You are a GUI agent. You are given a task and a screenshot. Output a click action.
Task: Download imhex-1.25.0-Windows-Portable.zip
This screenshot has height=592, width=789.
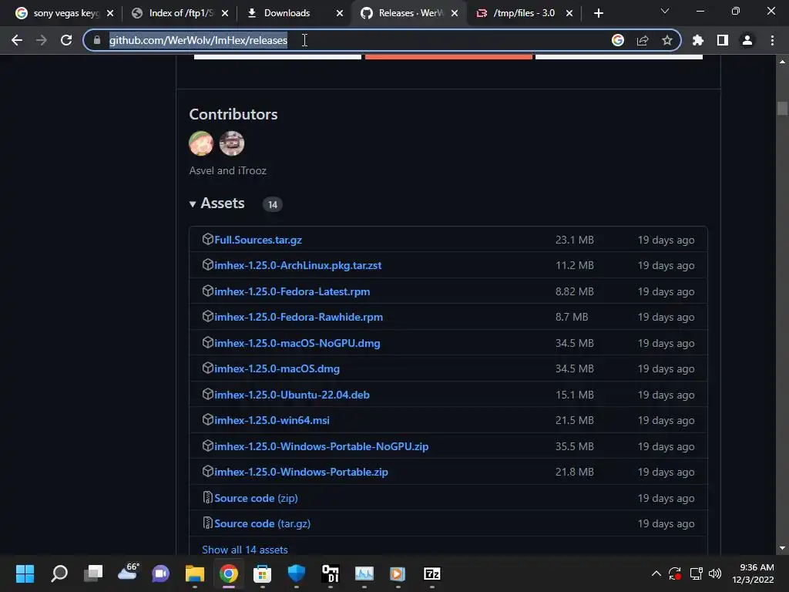(x=301, y=473)
